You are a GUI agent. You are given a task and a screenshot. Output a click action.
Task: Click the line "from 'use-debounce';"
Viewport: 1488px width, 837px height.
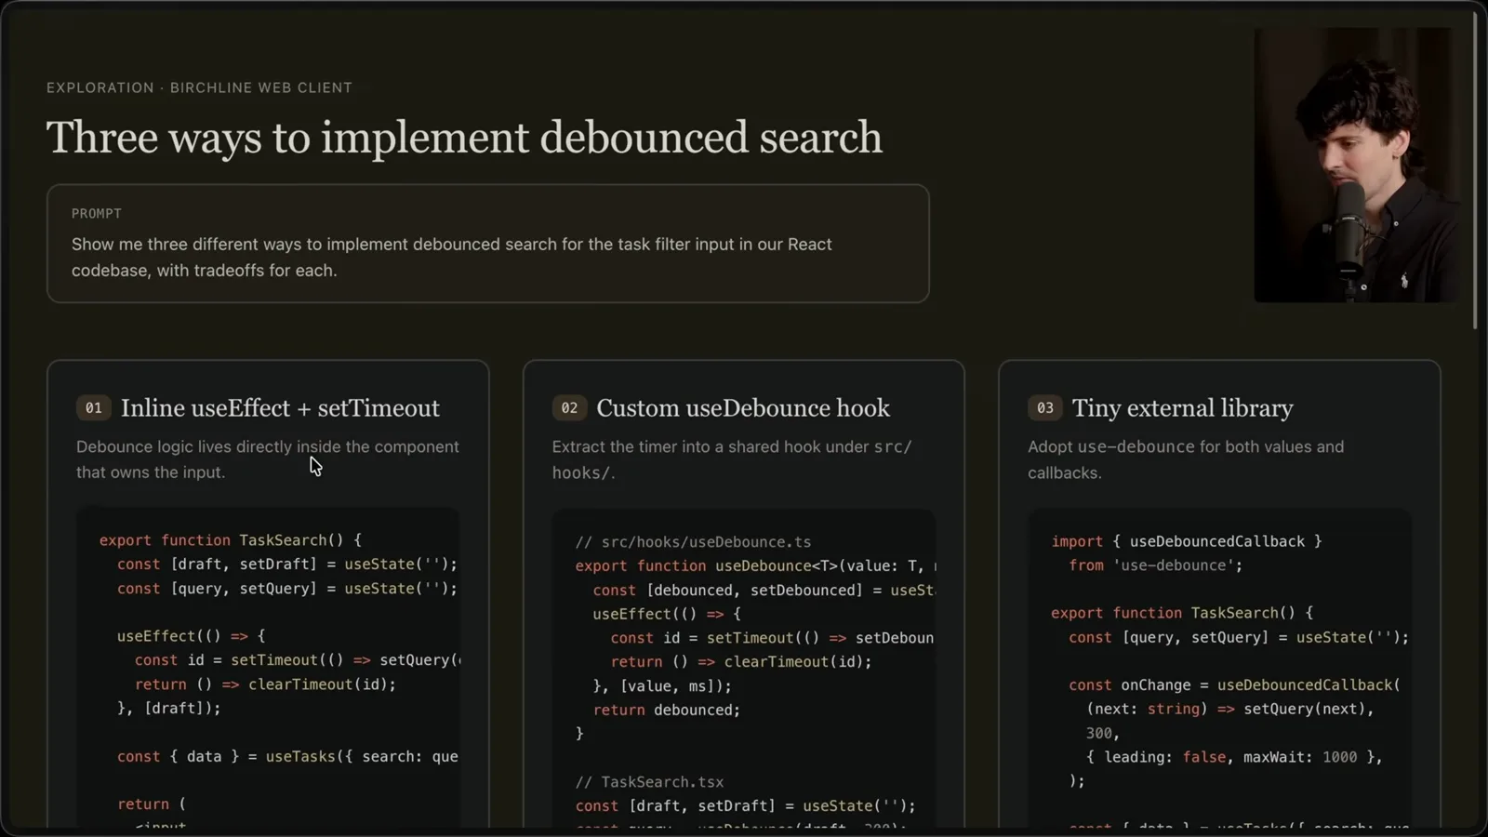point(1156,565)
